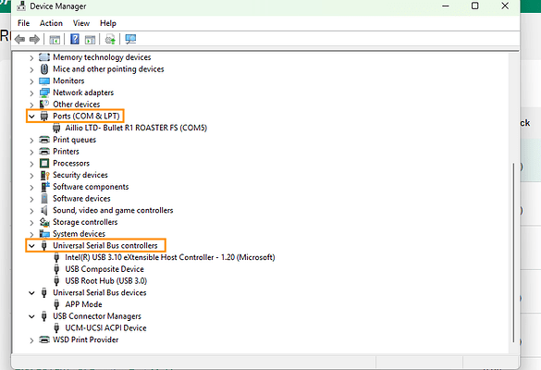Open the Help question-mark toolbar icon

click(75, 39)
